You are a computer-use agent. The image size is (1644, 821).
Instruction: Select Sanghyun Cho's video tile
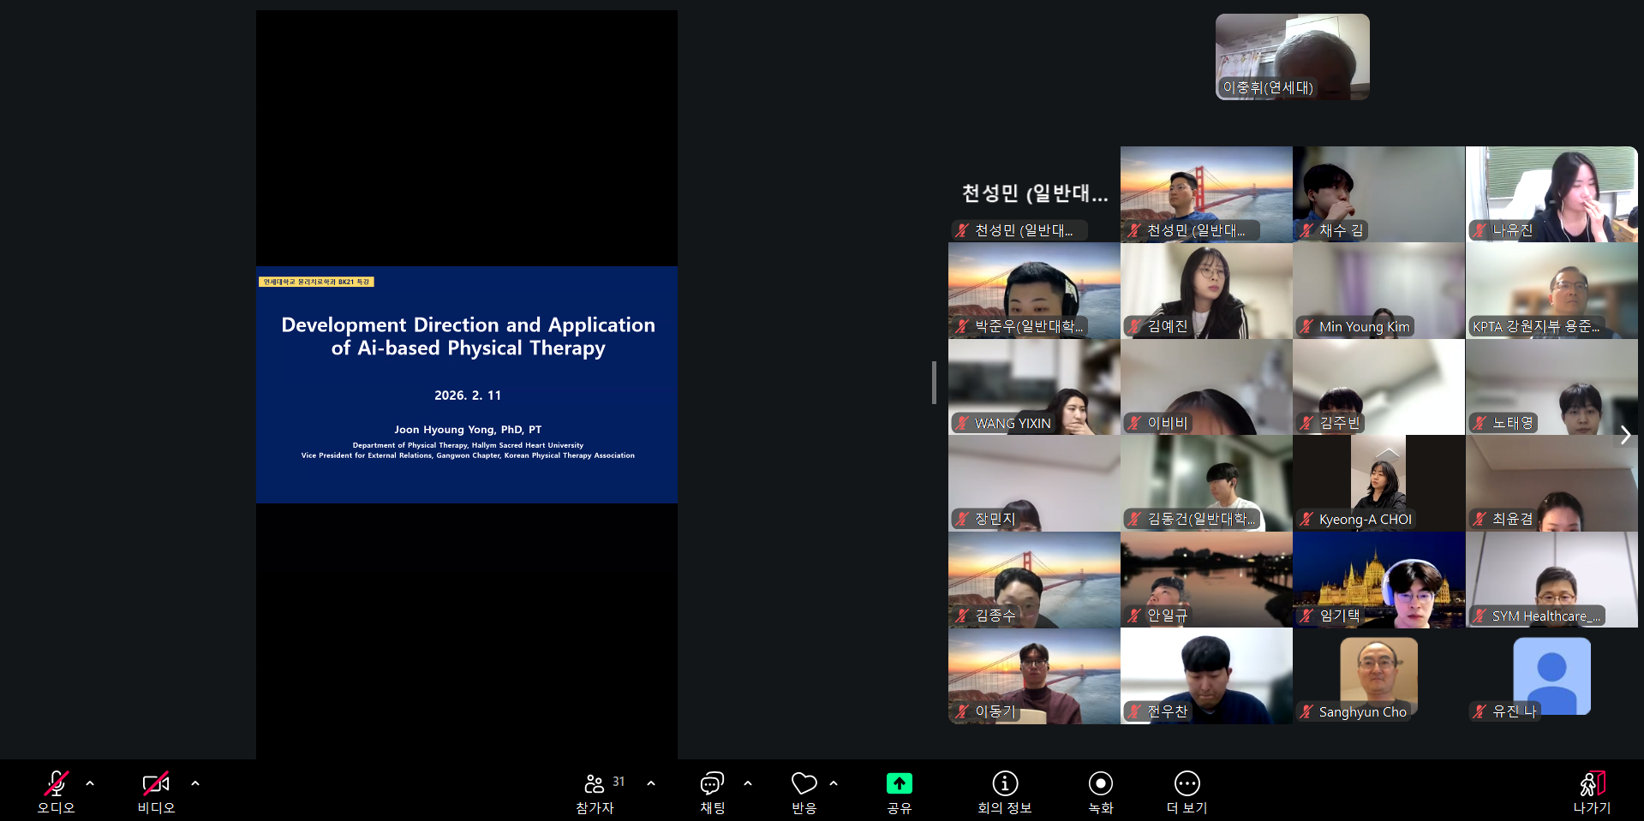click(1378, 676)
